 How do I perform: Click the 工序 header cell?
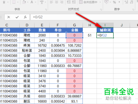pos(27,30)
